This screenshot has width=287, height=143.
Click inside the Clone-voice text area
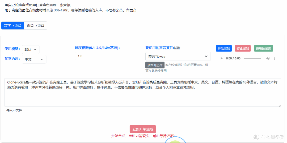point(143,92)
